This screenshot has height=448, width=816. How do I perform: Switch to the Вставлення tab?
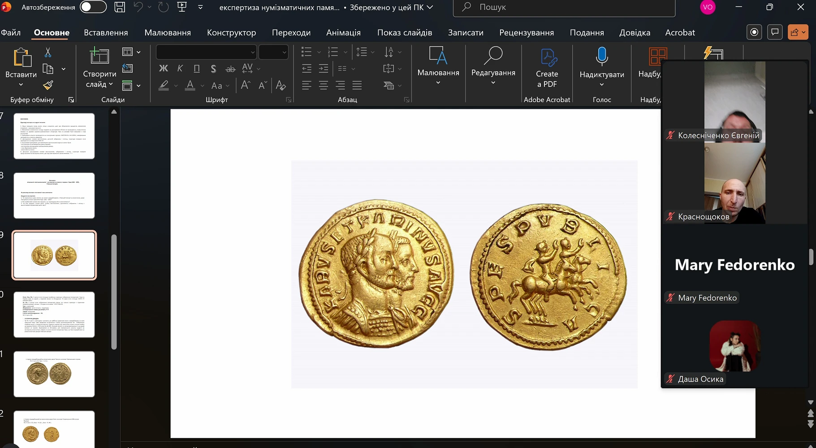pyautogui.click(x=106, y=33)
